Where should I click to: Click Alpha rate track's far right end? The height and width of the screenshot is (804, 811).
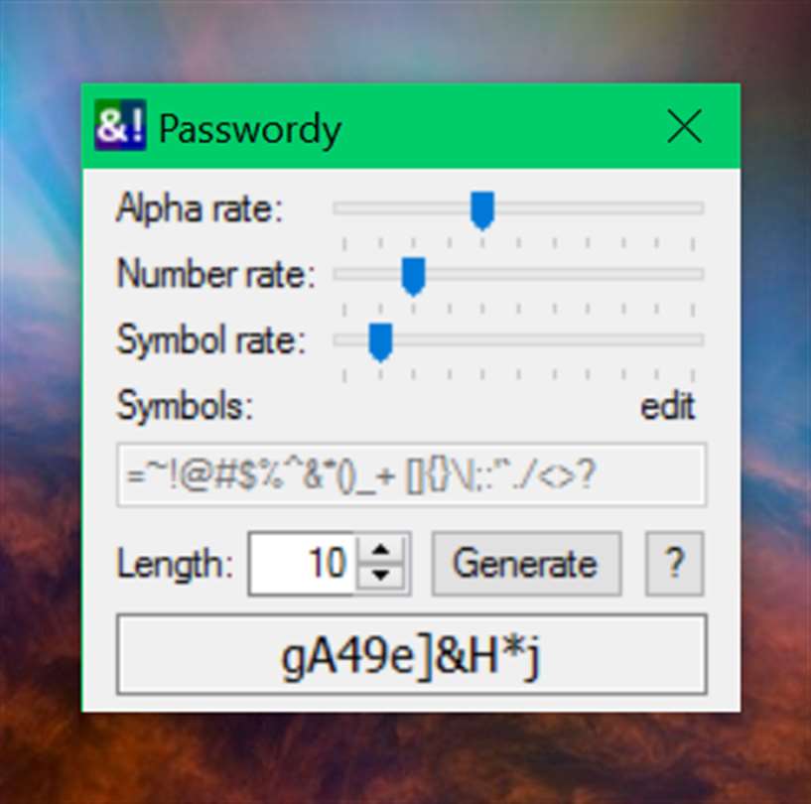(698, 208)
